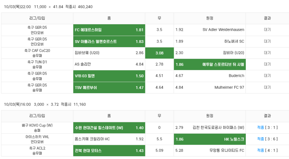Click AS 솔리만 home odds 4.84
This screenshot has height=159, width=289.
coord(109,64)
